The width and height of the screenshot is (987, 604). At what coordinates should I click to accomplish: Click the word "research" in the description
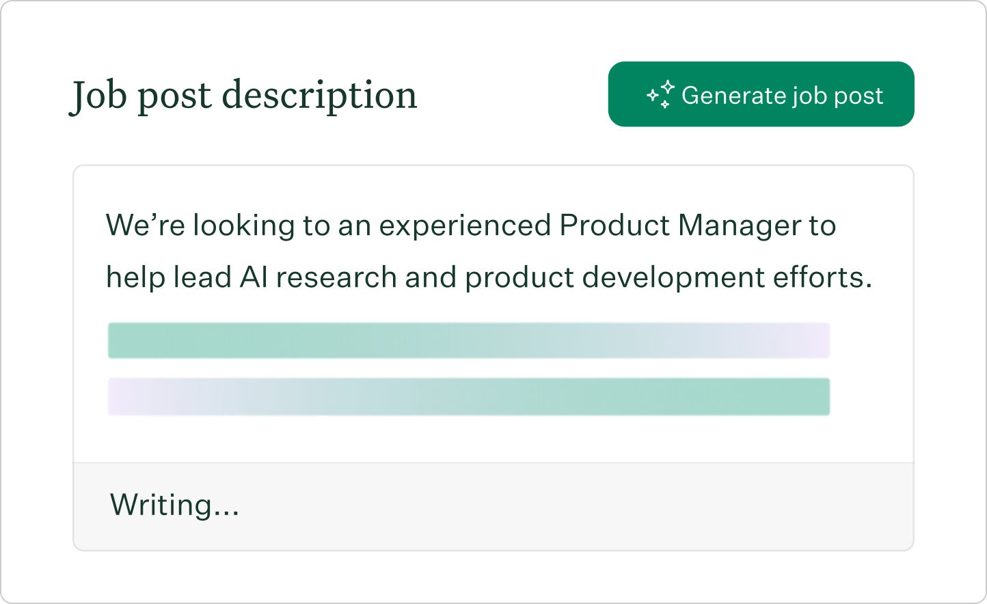336,278
